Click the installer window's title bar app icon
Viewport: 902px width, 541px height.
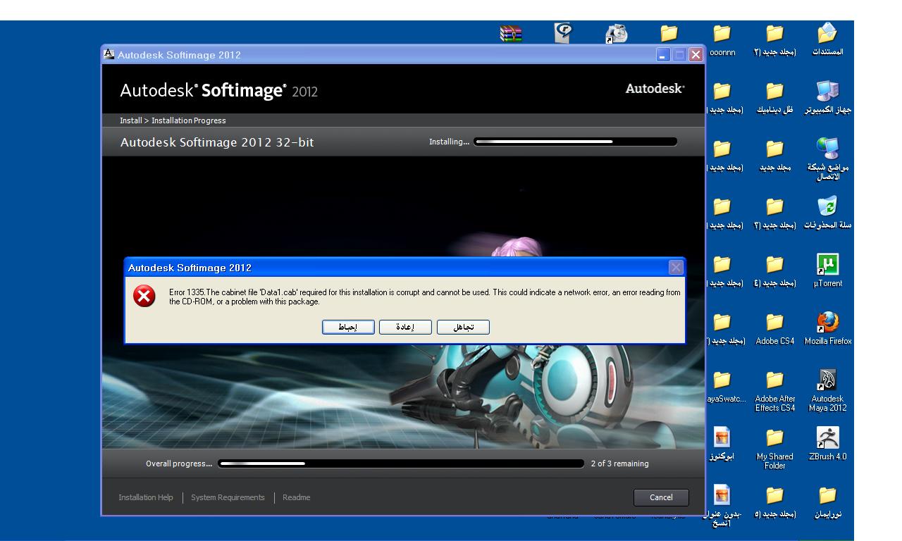(x=109, y=54)
